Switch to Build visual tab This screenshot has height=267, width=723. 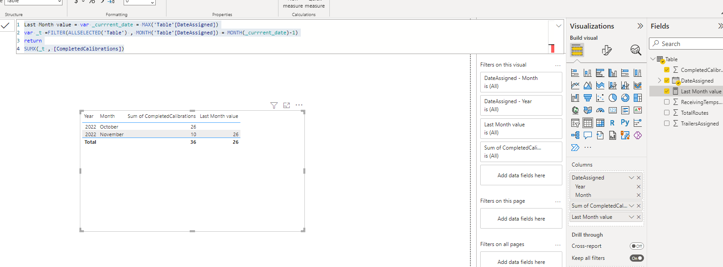pyautogui.click(x=577, y=50)
